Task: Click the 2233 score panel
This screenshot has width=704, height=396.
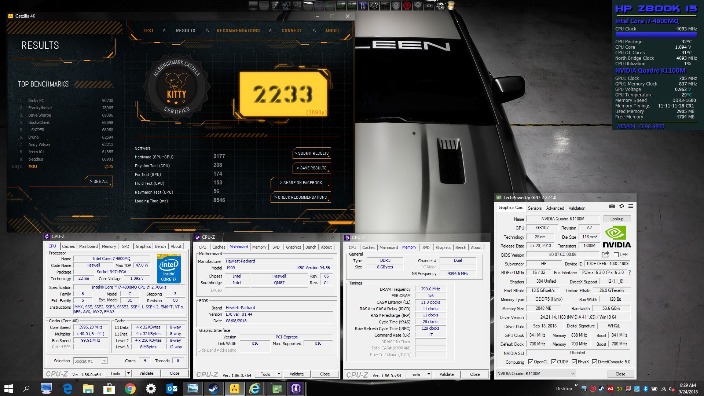Action: click(283, 95)
